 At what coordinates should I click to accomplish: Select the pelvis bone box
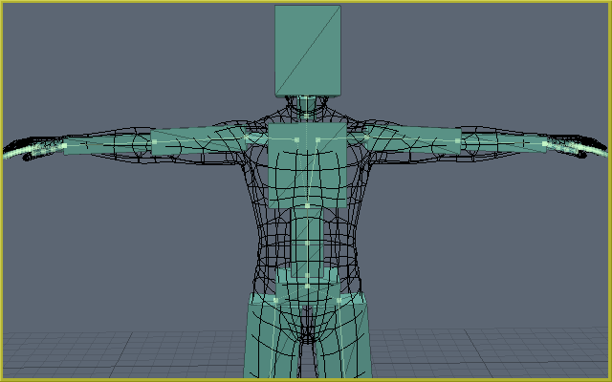pyautogui.click(x=306, y=283)
